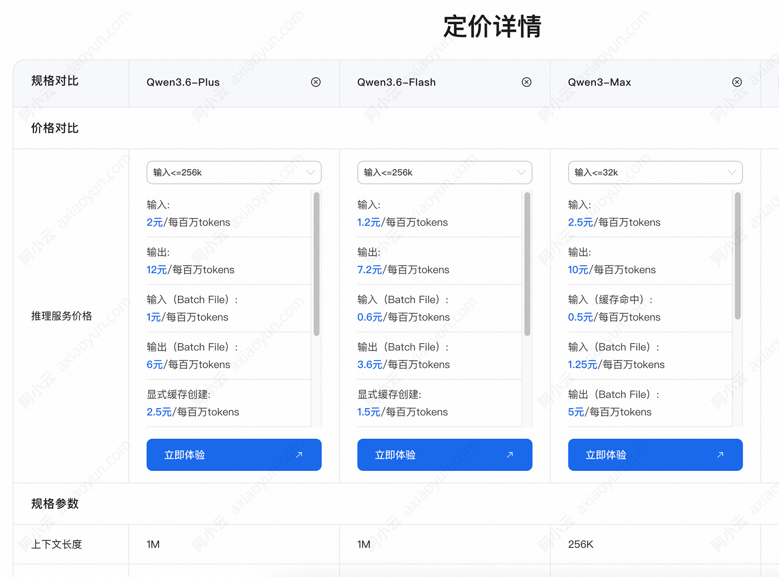Open Qwen3-Max 输入<=32k dropdown
Viewport: 779px width, 577px height.
655,173
